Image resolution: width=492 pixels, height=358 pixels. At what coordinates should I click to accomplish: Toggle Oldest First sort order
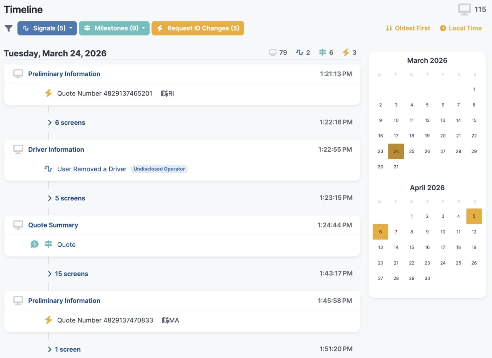pyautogui.click(x=408, y=28)
